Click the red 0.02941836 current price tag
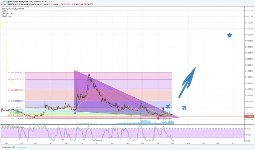The height and width of the screenshot is (150, 255). coord(249,116)
